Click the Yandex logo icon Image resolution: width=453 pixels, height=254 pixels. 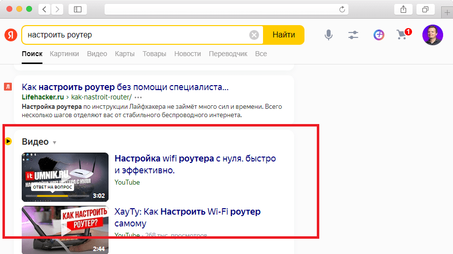[x=11, y=35]
